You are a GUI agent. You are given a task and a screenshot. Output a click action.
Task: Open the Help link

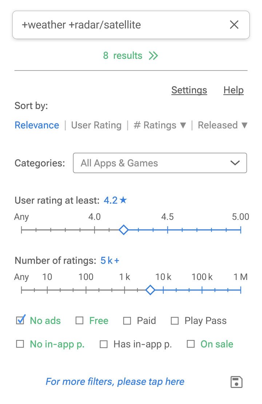pyautogui.click(x=233, y=90)
